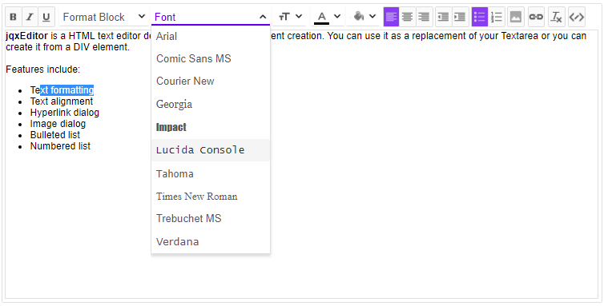The height and width of the screenshot is (306, 608).
Task: Align text right
Action: coord(425,17)
